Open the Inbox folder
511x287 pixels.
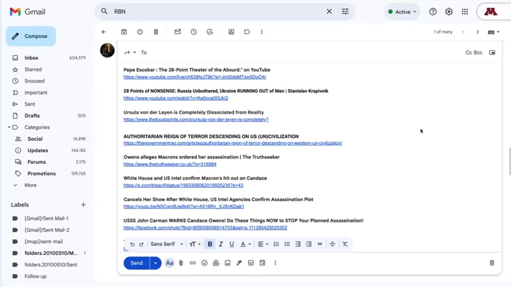click(x=32, y=58)
